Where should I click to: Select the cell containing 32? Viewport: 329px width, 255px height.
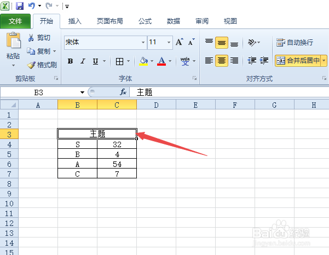117,144
